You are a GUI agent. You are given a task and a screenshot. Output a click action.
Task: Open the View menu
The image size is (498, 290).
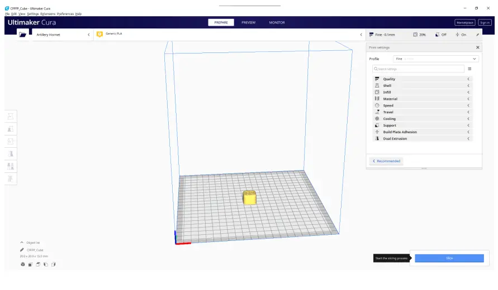(22, 14)
